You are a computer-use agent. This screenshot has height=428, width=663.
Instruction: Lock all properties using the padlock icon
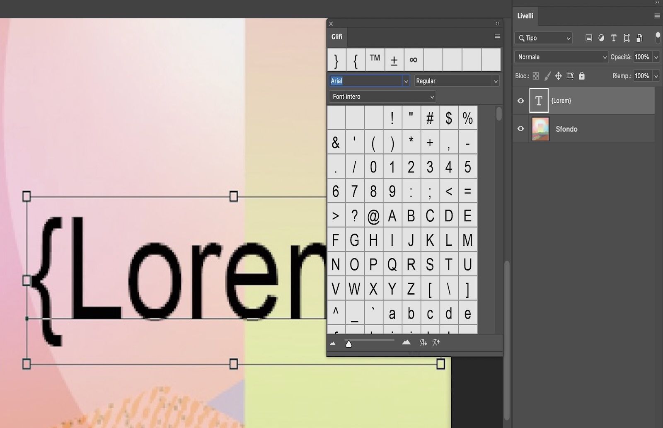(582, 76)
